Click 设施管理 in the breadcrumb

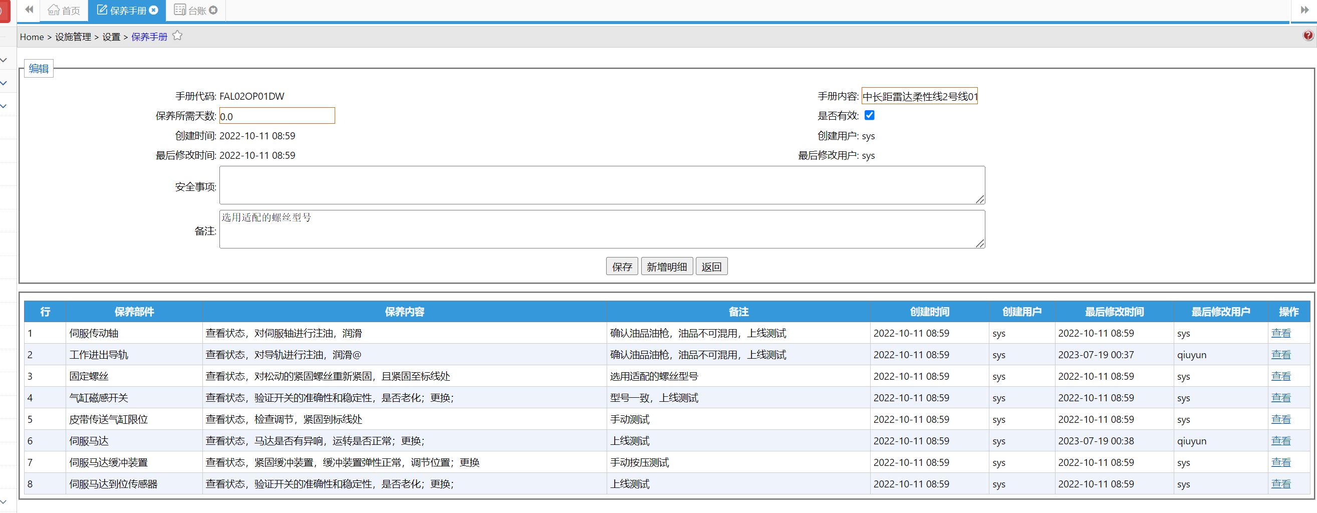(x=73, y=37)
